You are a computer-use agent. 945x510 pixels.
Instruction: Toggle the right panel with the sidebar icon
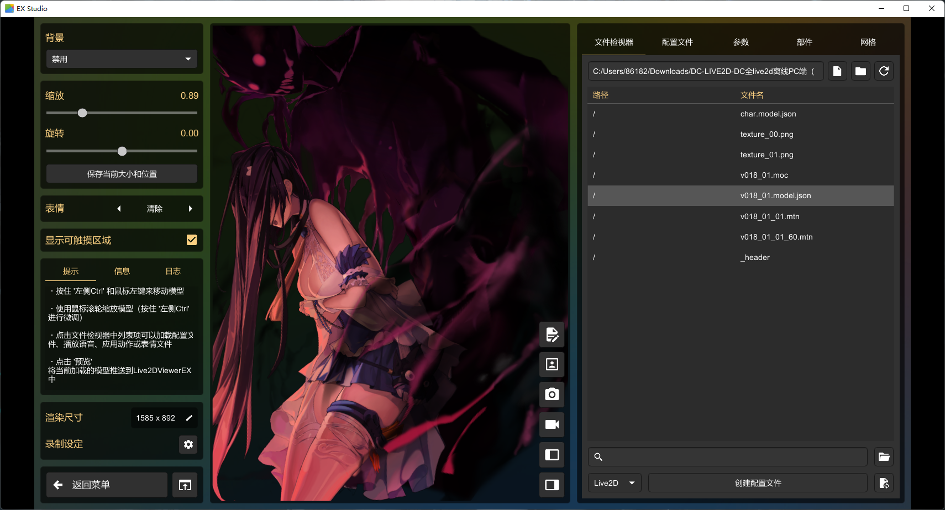point(552,485)
